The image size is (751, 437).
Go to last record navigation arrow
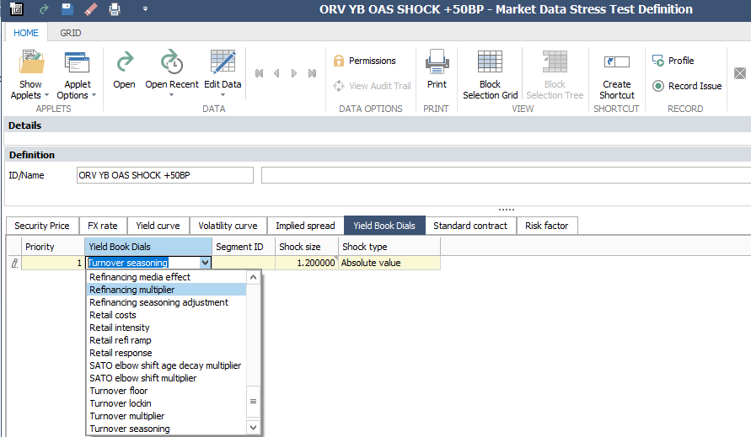(x=312, y=73)
